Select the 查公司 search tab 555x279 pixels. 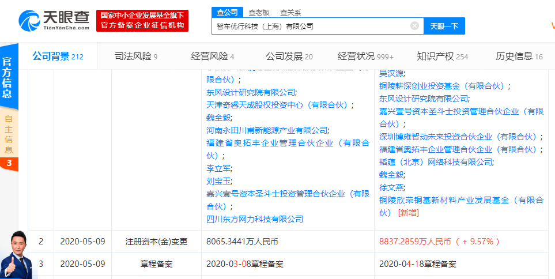point(228,12)
